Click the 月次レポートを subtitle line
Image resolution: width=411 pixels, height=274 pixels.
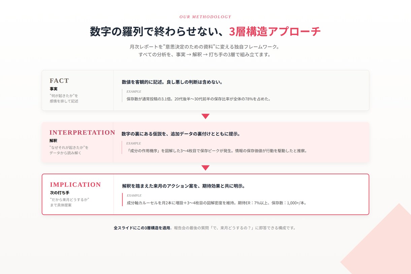pyautogui.click(x=205, y=47)
